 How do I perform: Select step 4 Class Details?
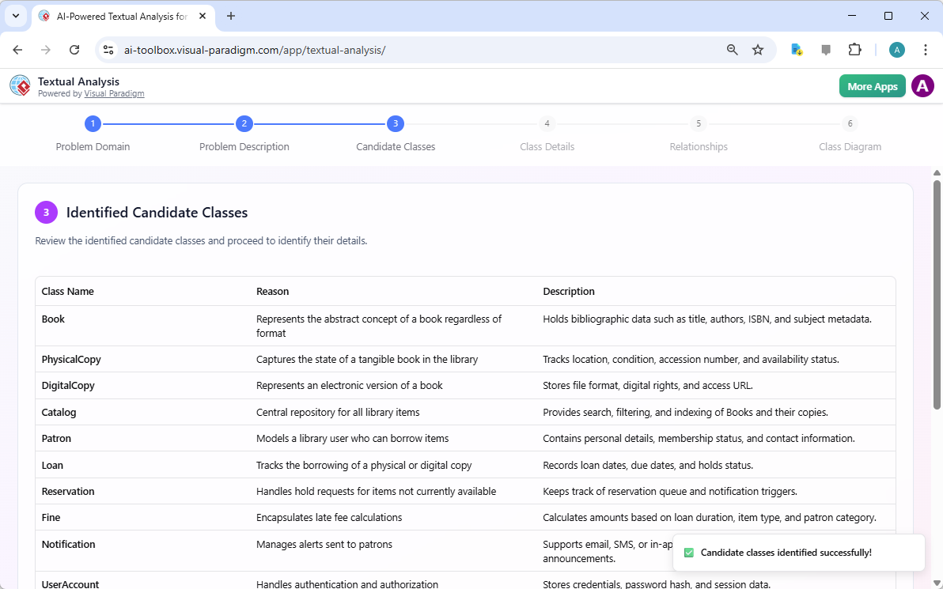(547, 124)
